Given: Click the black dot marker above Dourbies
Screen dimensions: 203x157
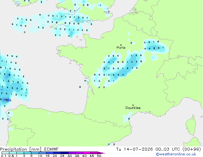Looking at the screenshot, I should coord(133,105).
